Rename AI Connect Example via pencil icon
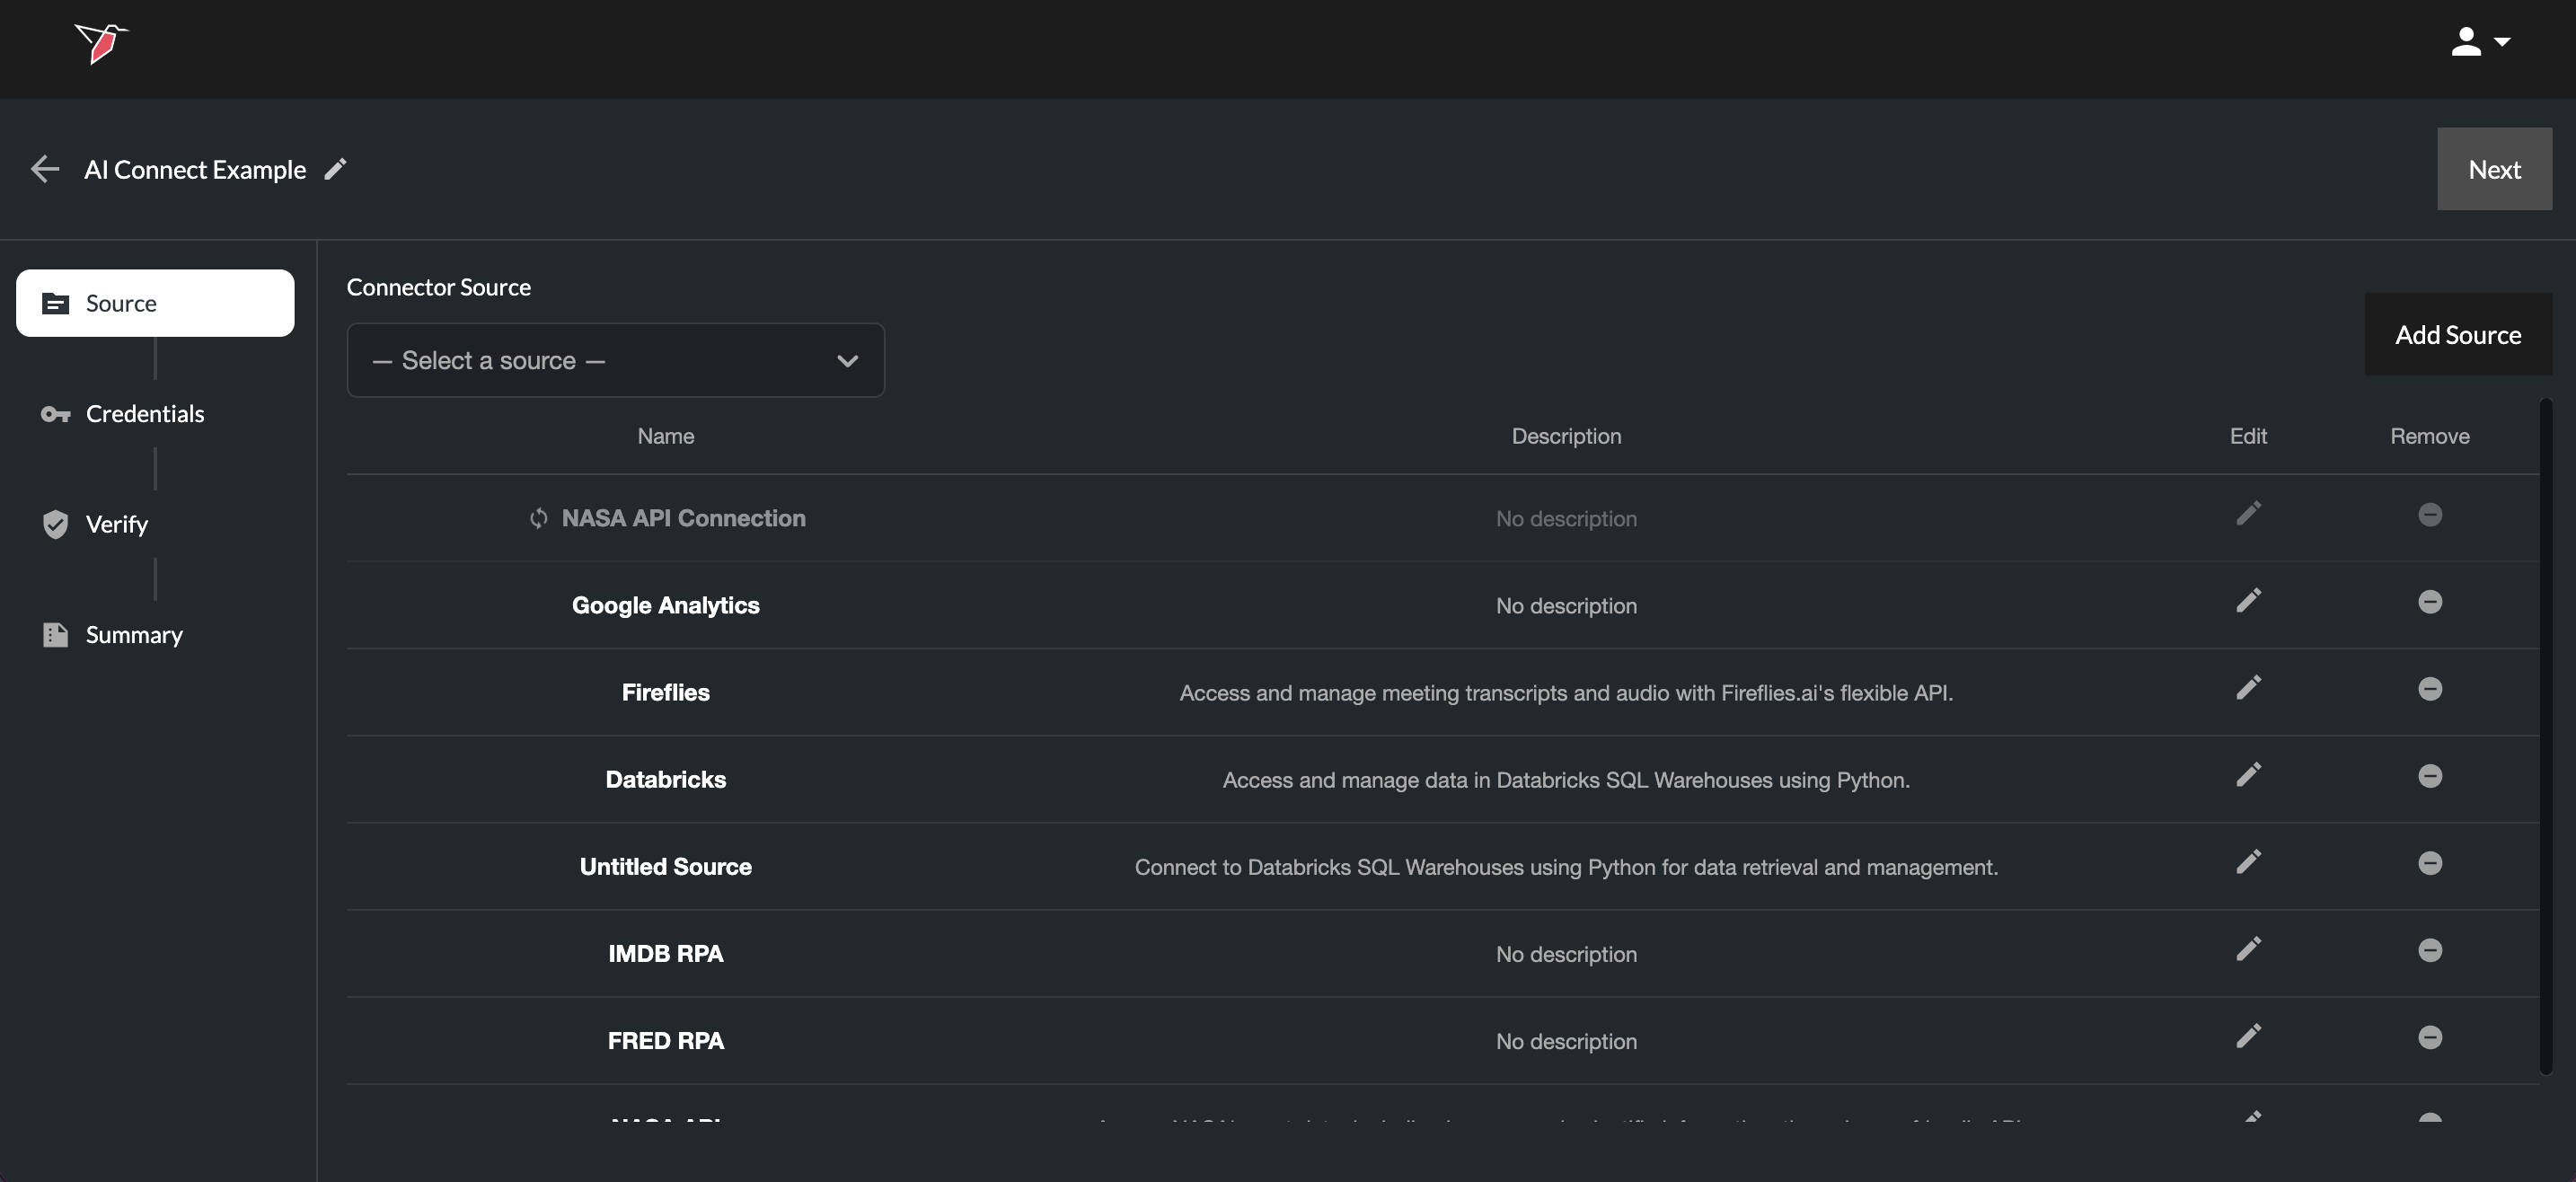The width and height of the screenshot is (2576, 1182). coord(336,169)
